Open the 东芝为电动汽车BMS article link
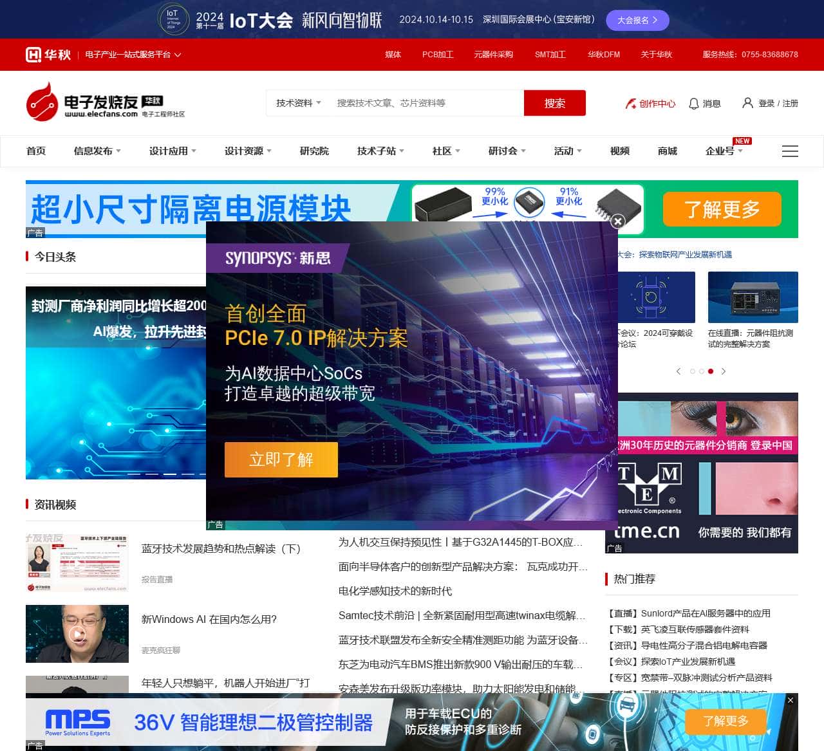The width and height of the screenshot is (824, 751). coord(461,664)
